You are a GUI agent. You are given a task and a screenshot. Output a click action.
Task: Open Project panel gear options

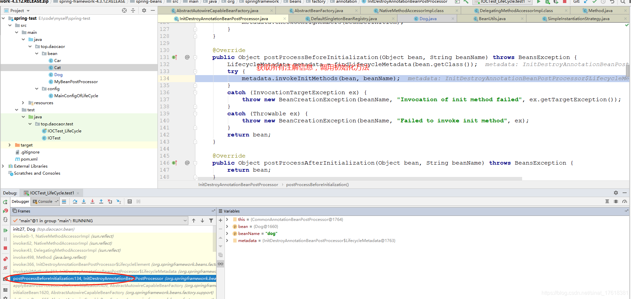click(144, 10)
